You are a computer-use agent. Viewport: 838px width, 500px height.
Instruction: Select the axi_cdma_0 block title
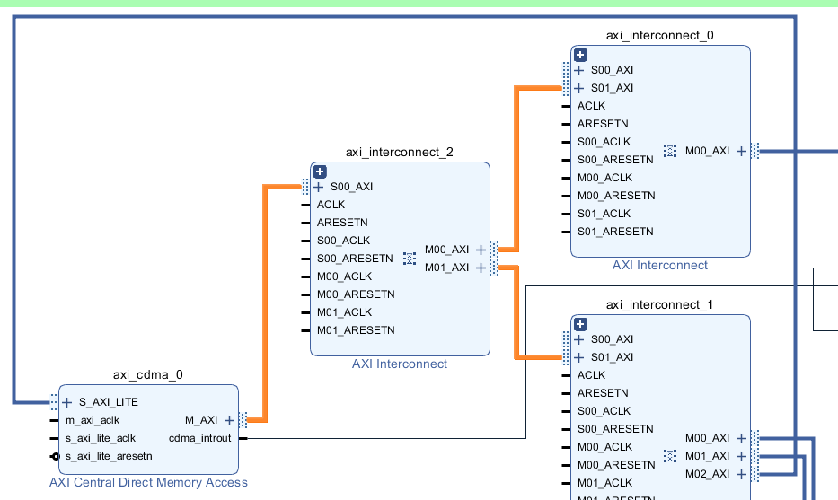(x=148, y=375)
